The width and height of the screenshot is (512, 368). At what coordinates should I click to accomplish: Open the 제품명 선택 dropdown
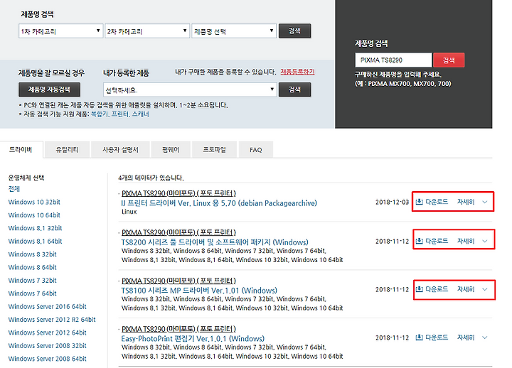coord(234,31)
